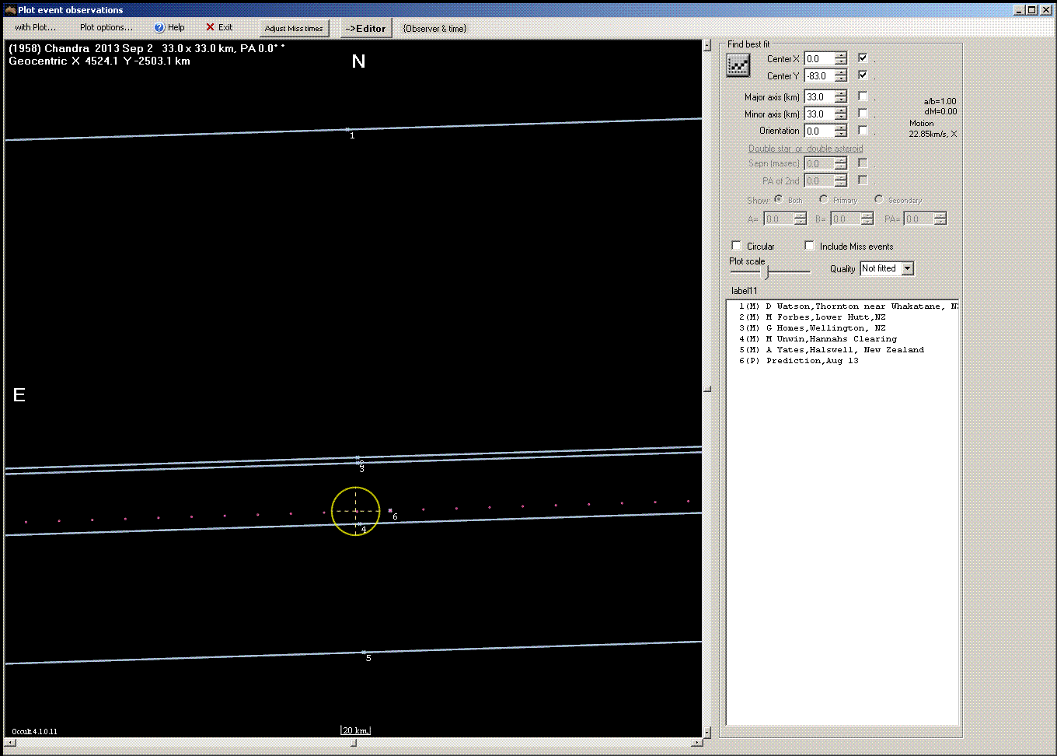Decrease Center Y with the down spinner
The height and width of the screenshot is (756, 1057).
pyautogui.click(x=841, y=79)
